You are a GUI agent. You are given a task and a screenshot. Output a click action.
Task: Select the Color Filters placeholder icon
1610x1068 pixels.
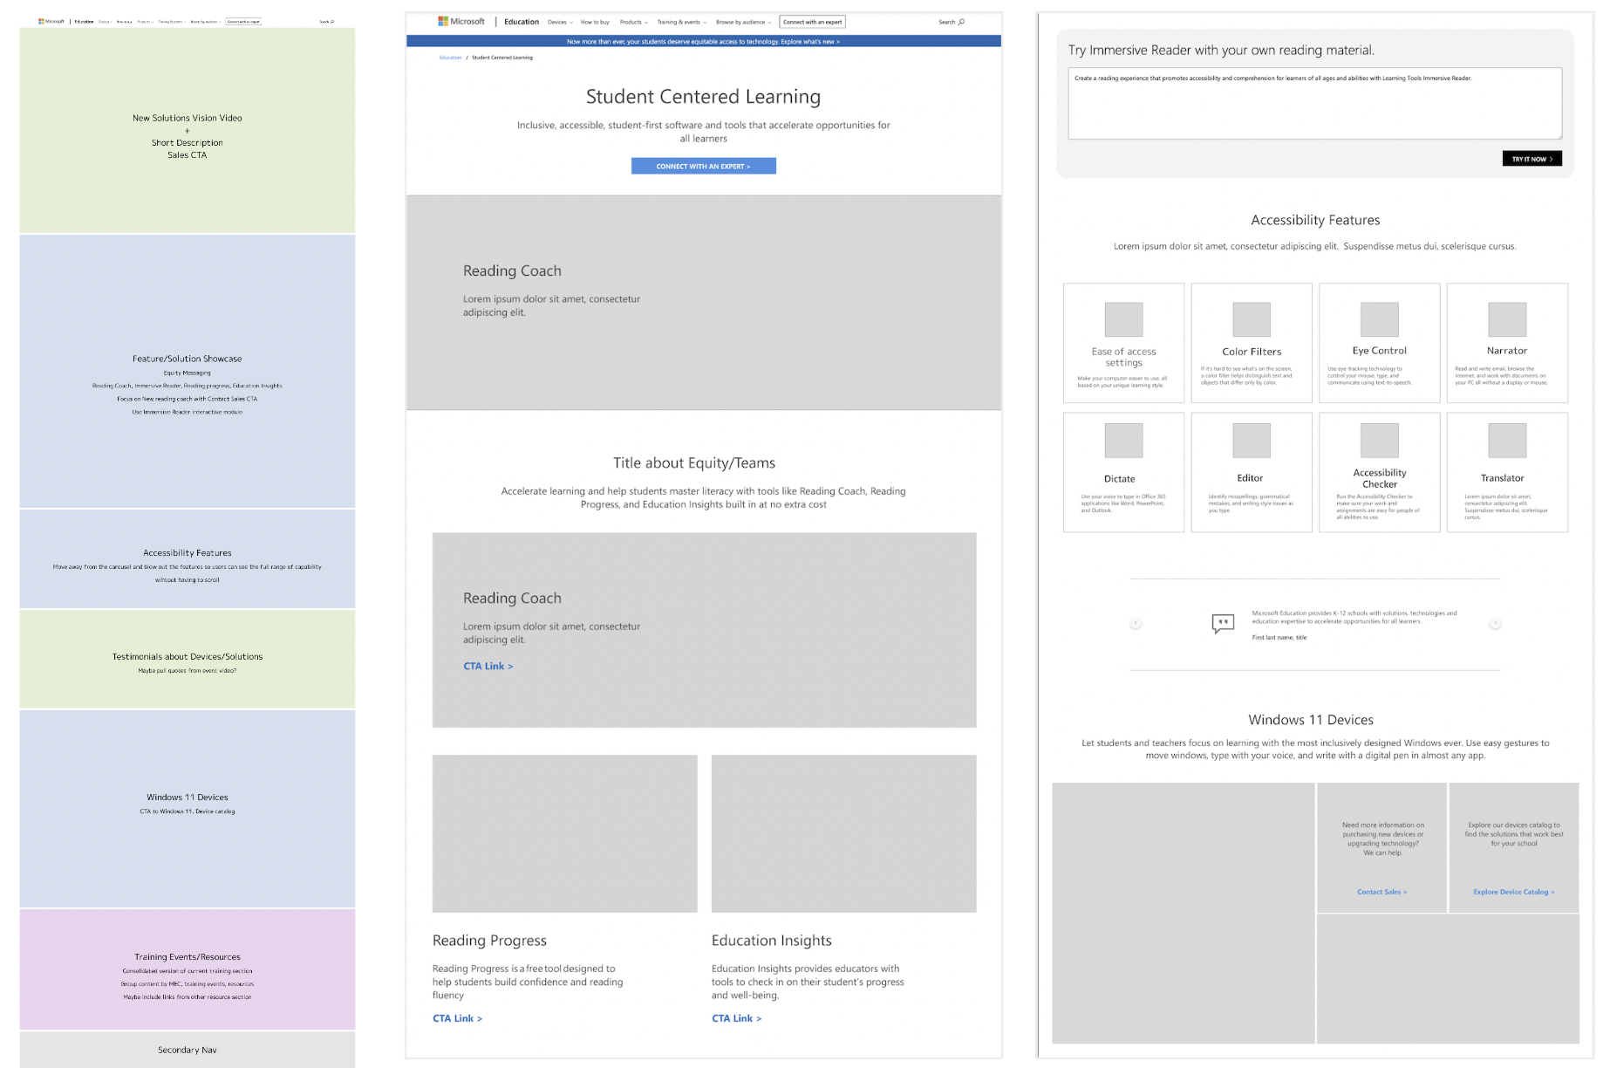1252,319
